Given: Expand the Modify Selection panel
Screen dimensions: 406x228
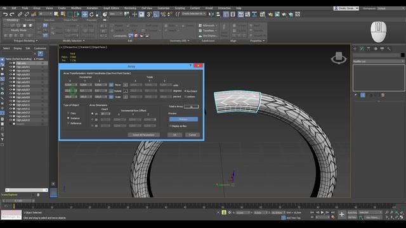Looking at the screenshot, I should click(x=74, y=41).
